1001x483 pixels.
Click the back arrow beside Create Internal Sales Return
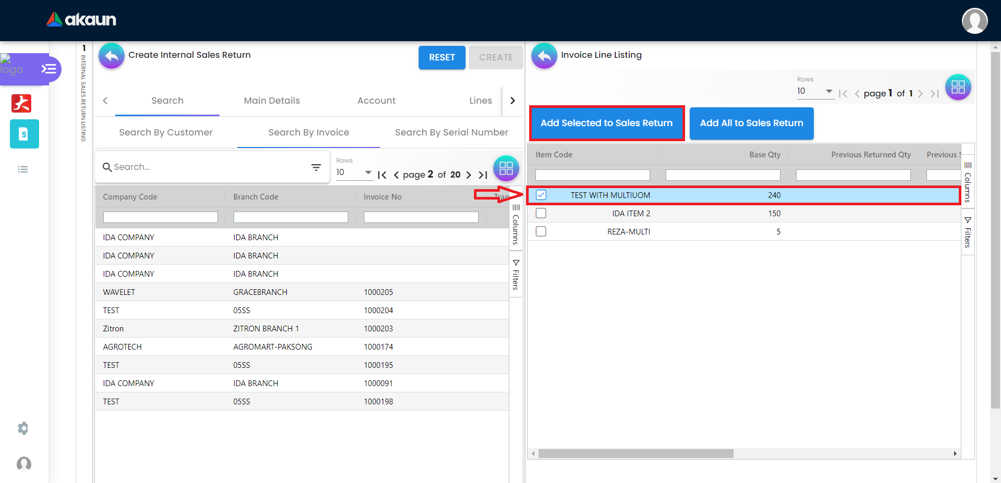[112, 56]
